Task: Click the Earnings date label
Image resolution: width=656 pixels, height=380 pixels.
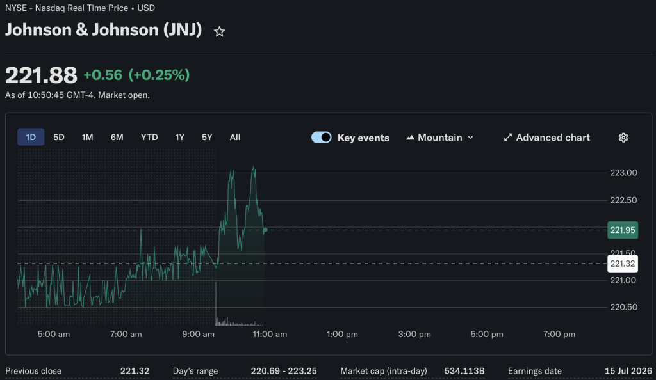Action: point(535,371)
